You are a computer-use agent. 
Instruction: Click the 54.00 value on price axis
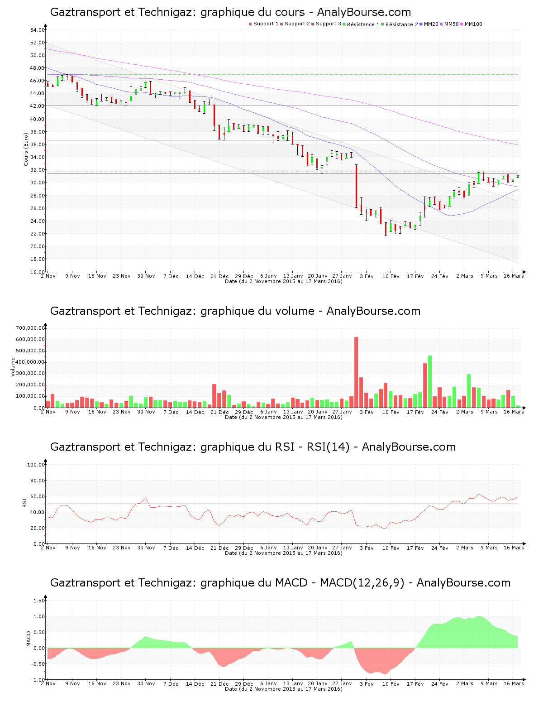coord(37,30)
